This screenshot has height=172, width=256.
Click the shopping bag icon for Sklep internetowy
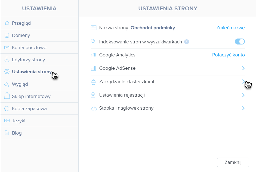click(7, 96)
